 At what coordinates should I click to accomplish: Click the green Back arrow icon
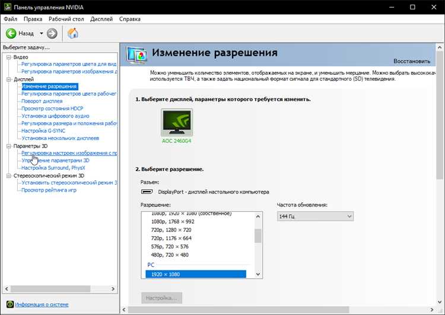tap(11, 33)
